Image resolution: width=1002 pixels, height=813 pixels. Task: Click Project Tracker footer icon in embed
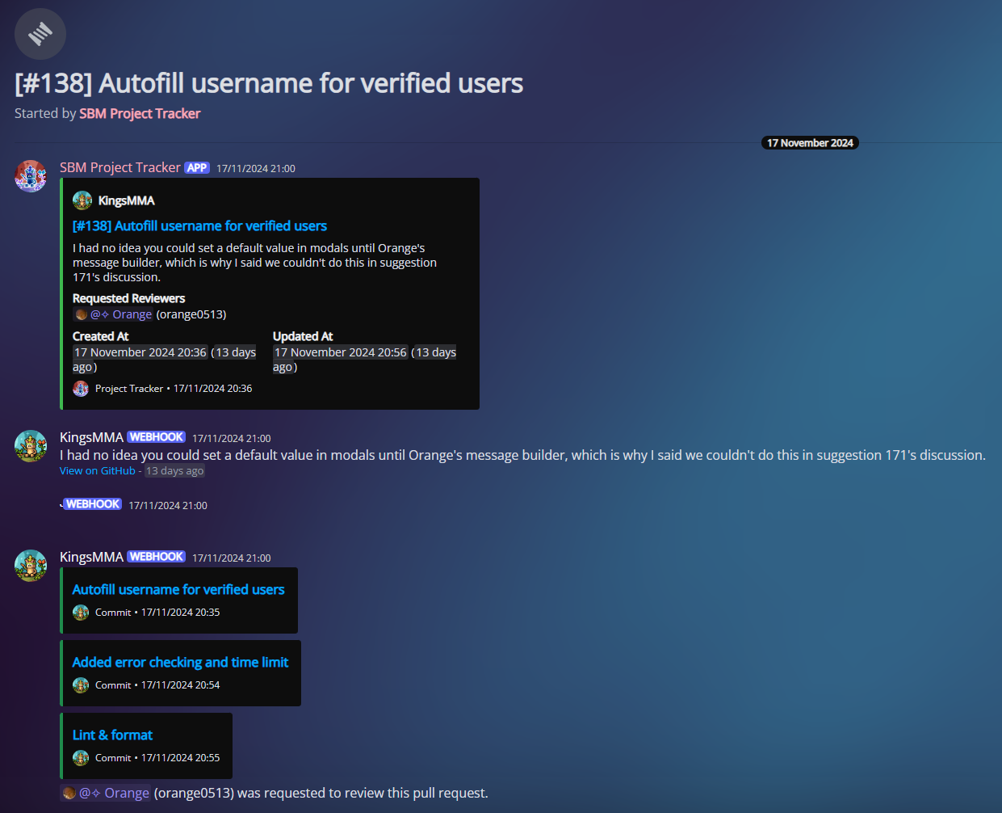(81, 389)
